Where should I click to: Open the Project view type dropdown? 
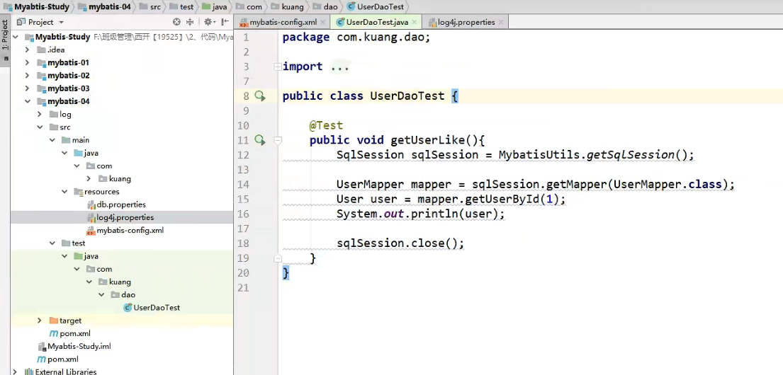click(62, 23)
